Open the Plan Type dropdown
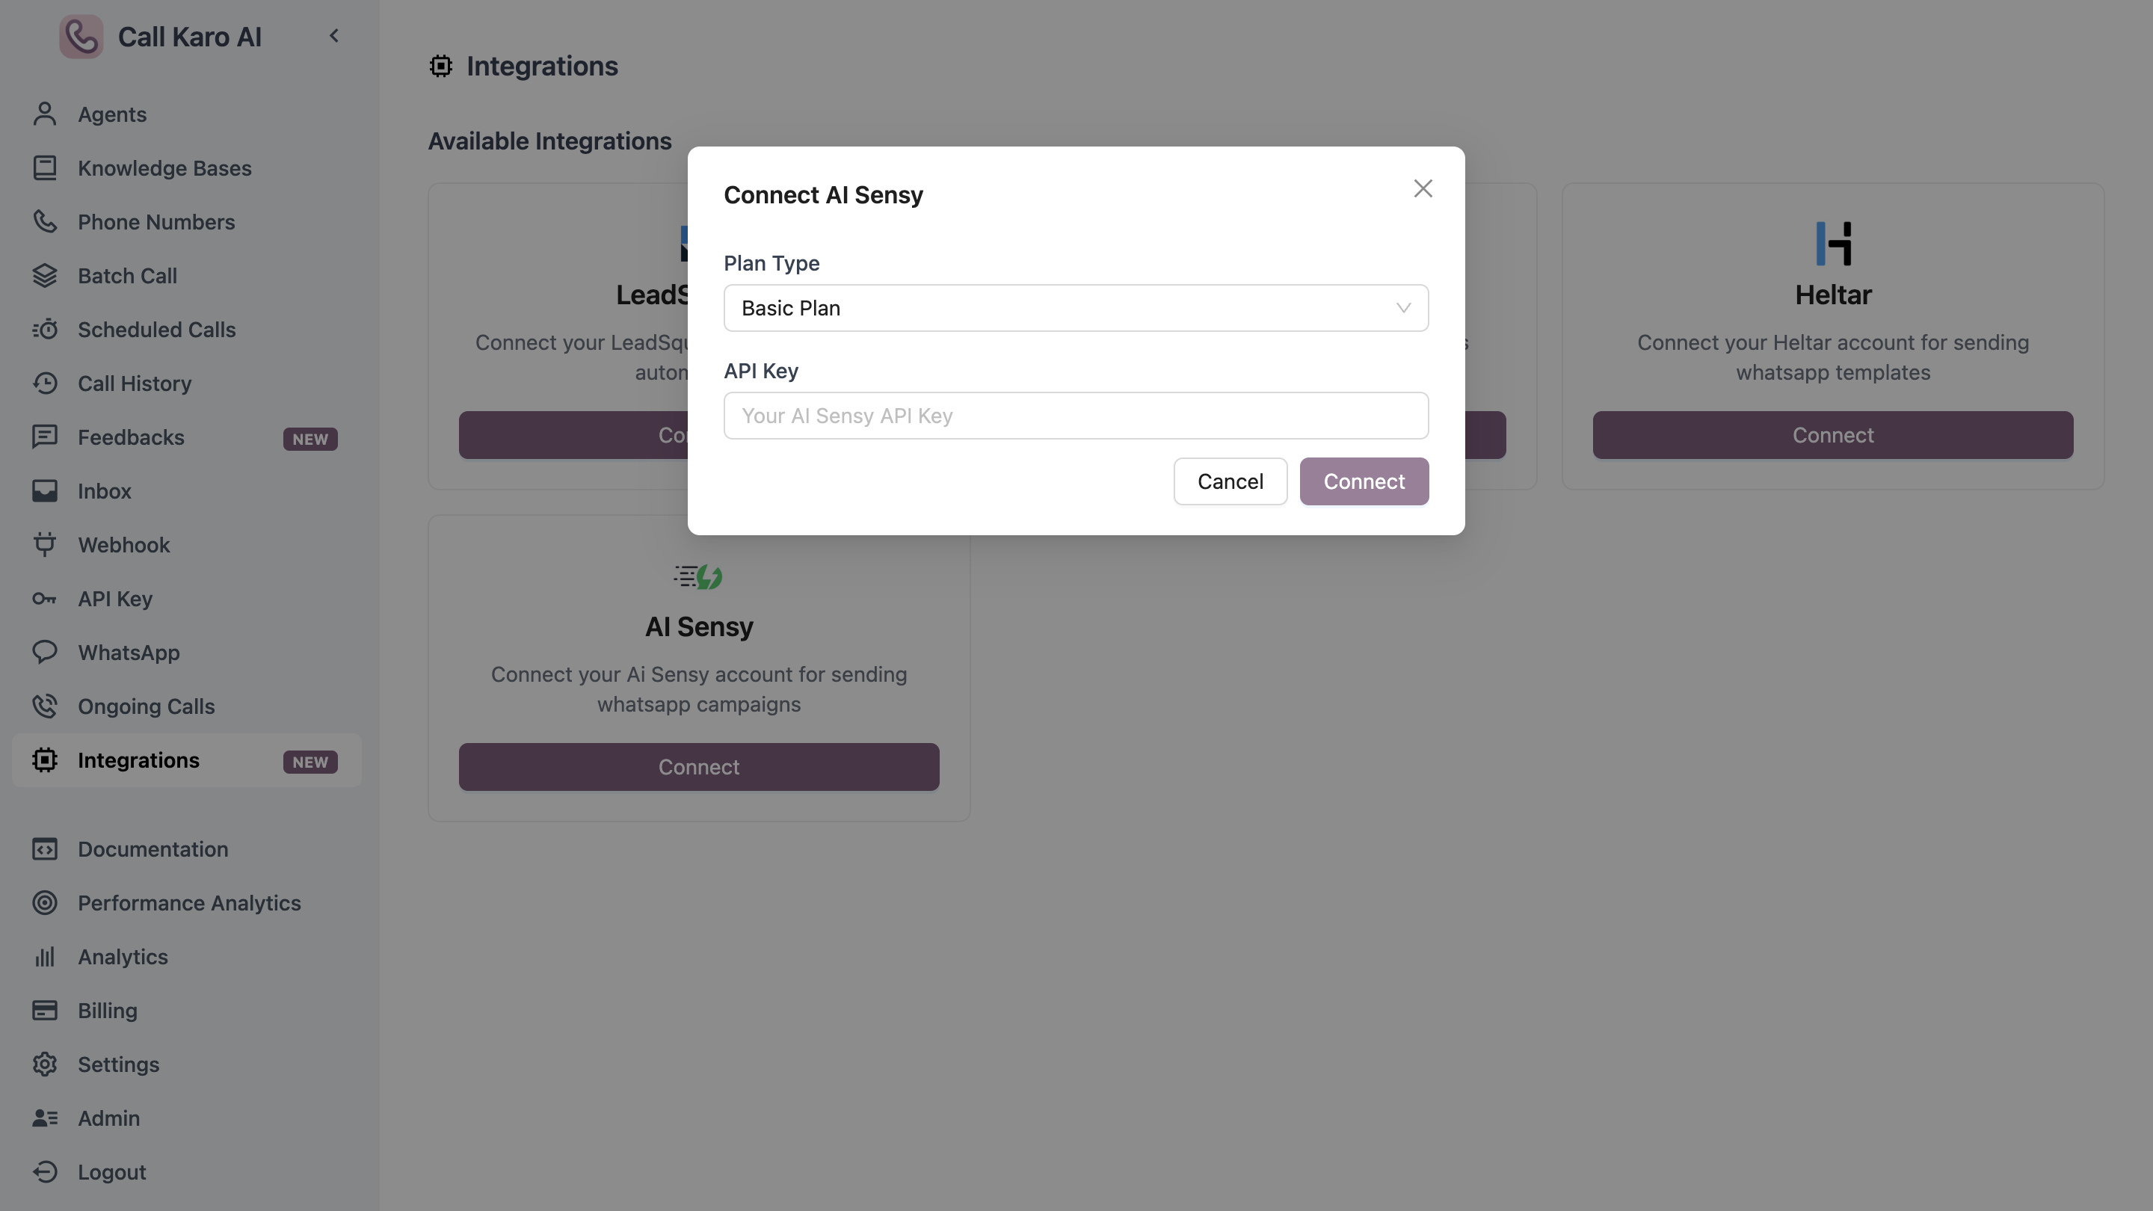The image size is (2153, 1211). pyautogui.click(x=1075, y=307)
